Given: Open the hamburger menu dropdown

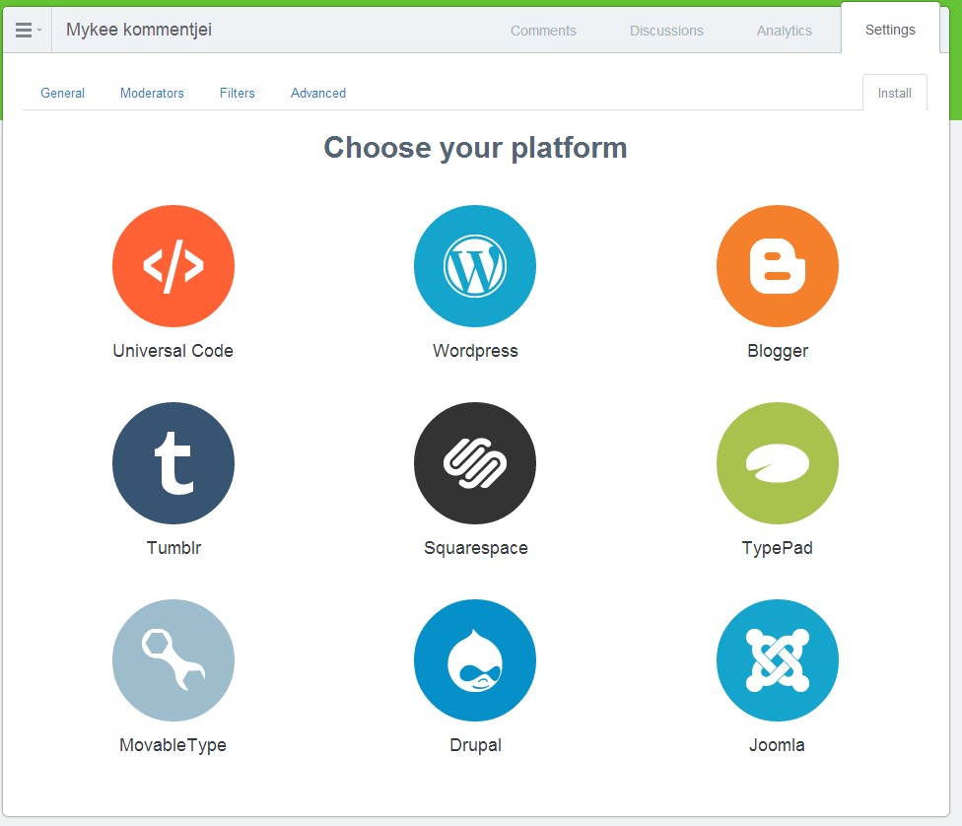Looking at the screenshot, I should [28, 30].
